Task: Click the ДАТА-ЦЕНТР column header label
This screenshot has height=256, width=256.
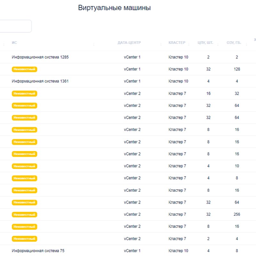Action: click(x=129, y=43)
